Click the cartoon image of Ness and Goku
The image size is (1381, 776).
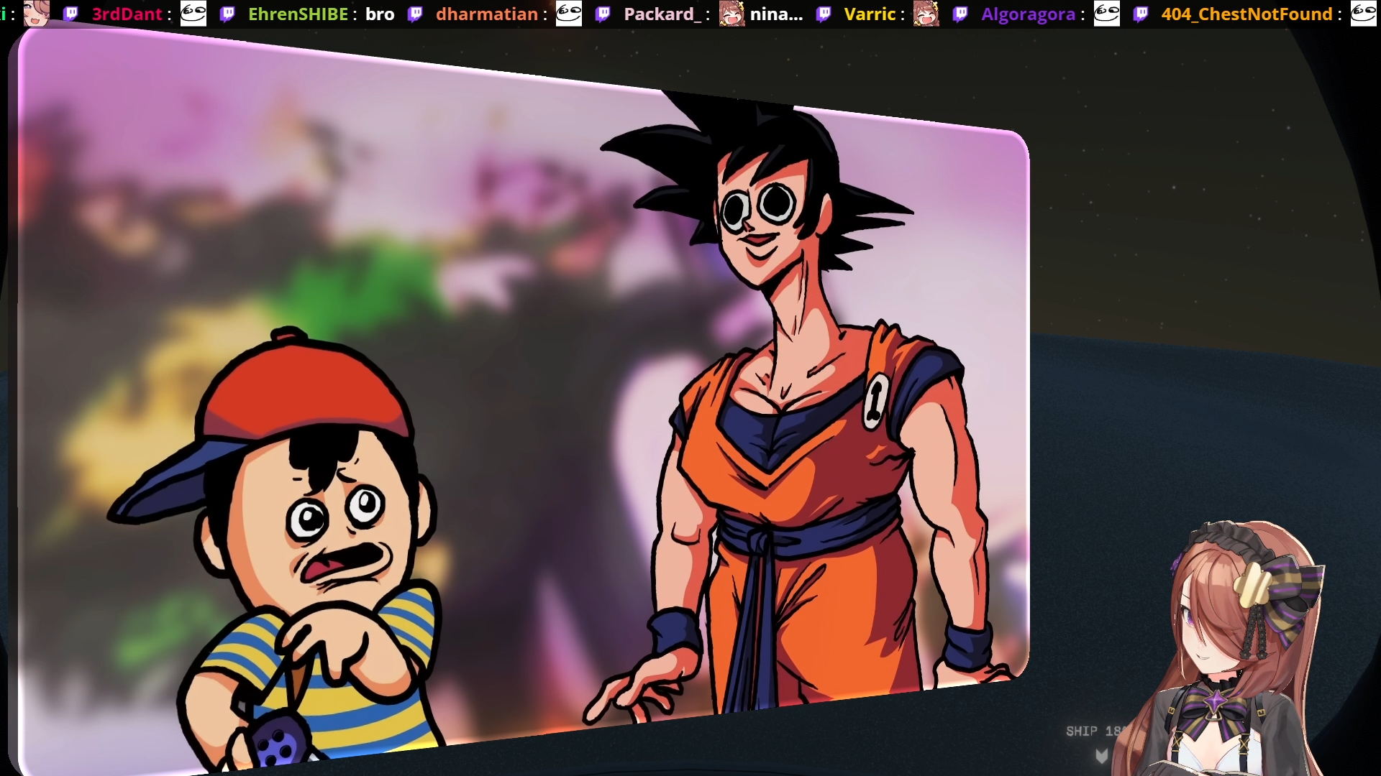(524, 402)
